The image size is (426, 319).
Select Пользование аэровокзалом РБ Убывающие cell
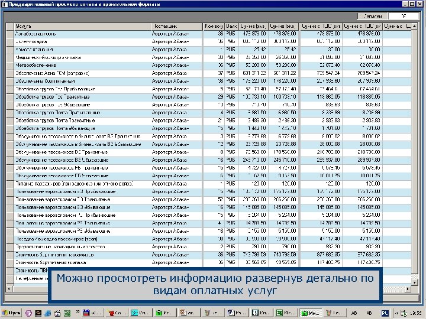pyautogui.click(x=82, y=231)
